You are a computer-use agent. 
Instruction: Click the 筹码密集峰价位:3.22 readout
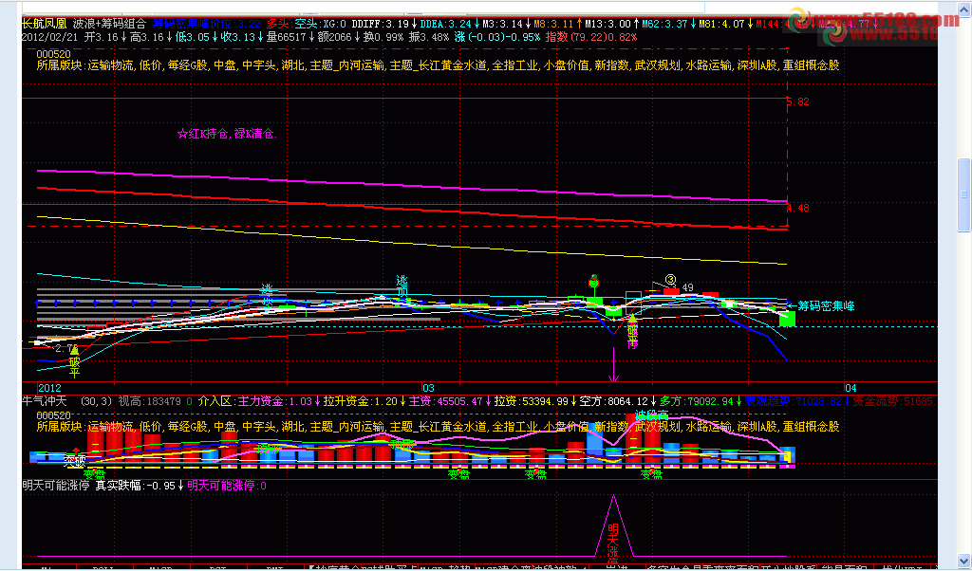coord(206,24)
